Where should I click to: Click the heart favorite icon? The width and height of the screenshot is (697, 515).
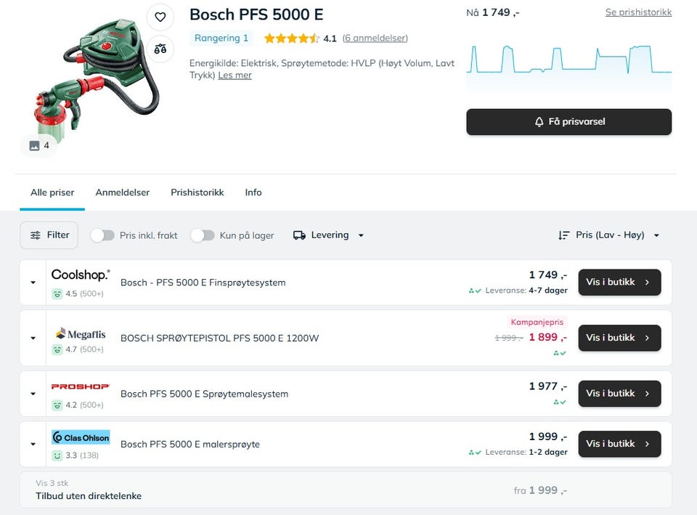[x=160, y=17]
